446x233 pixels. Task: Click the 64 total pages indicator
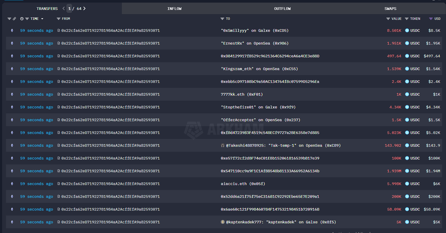79,9
